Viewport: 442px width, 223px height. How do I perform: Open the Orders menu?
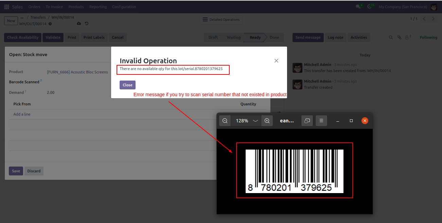point(34,7)
